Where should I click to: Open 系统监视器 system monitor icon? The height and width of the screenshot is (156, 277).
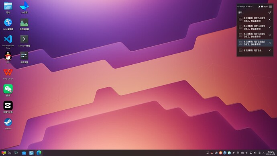click(x=24, y=24)
